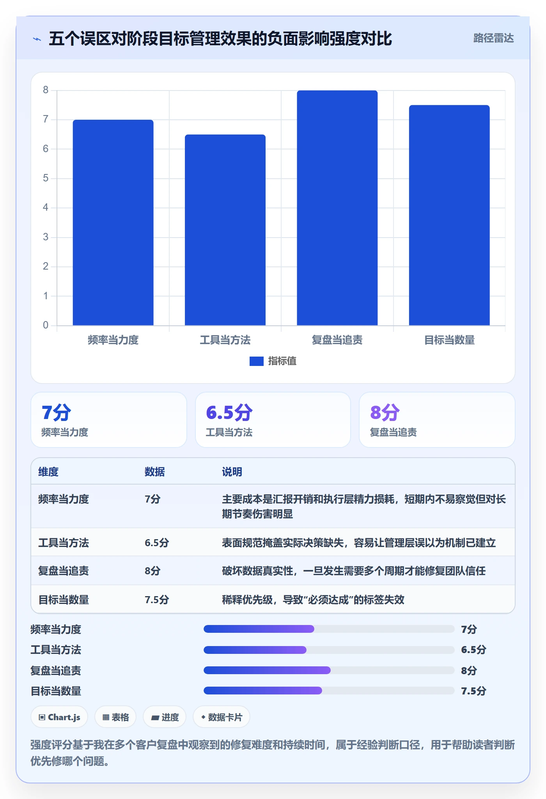The width and height of the screenshot is (546, 799).
Task: Click the 复盘当追责 label under the chart
Action: click(x=337, y=340)
